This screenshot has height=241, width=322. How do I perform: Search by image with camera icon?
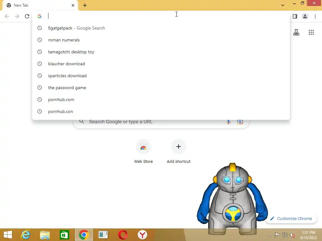tap(240, 122)
